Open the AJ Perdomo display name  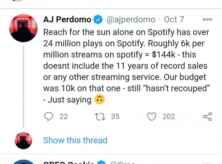tap(67, 19)
